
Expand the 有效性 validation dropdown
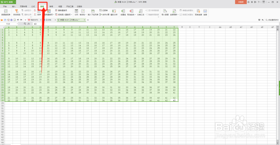pyautogui.click(x=86, y=15)
